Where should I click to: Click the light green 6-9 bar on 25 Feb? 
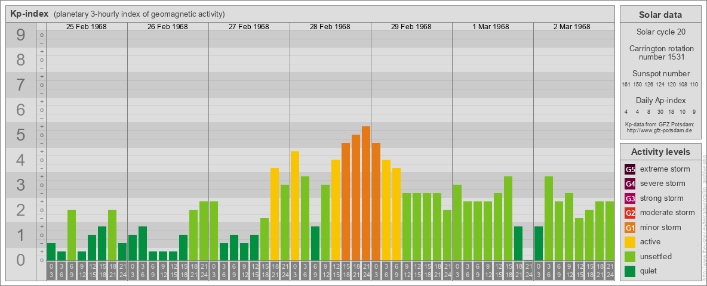[x=72, y=235]
